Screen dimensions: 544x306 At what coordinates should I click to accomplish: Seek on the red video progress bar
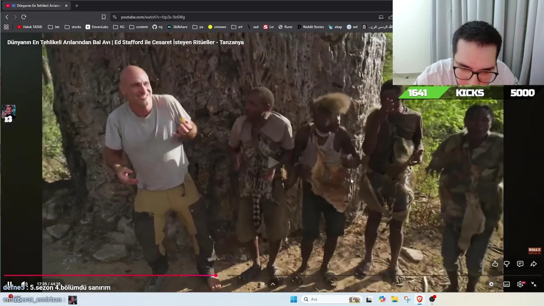tap(110, 276)
